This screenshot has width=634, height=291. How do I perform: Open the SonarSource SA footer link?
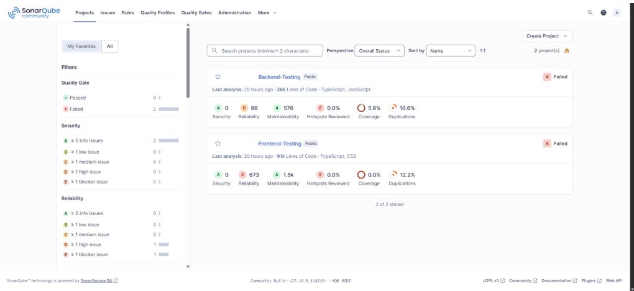coord(96,280)
